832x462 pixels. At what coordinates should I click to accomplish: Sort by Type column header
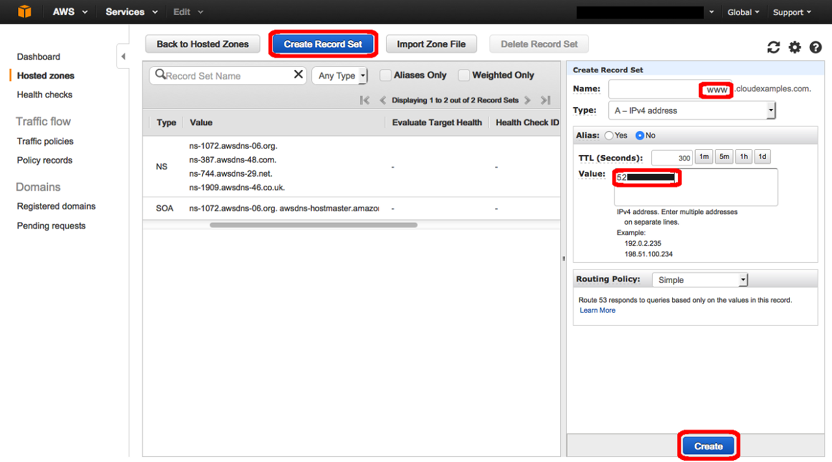[166, 122]
